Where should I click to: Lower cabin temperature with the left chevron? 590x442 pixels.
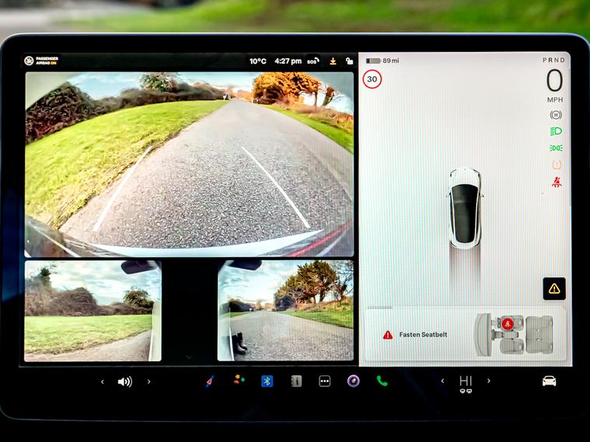coord(443,381)
